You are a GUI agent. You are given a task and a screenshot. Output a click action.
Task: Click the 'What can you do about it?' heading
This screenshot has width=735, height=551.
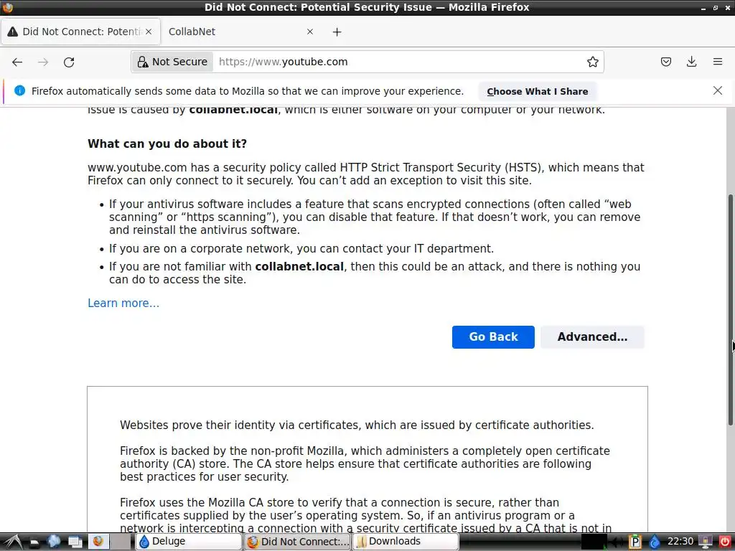click(x=167, y=143)
